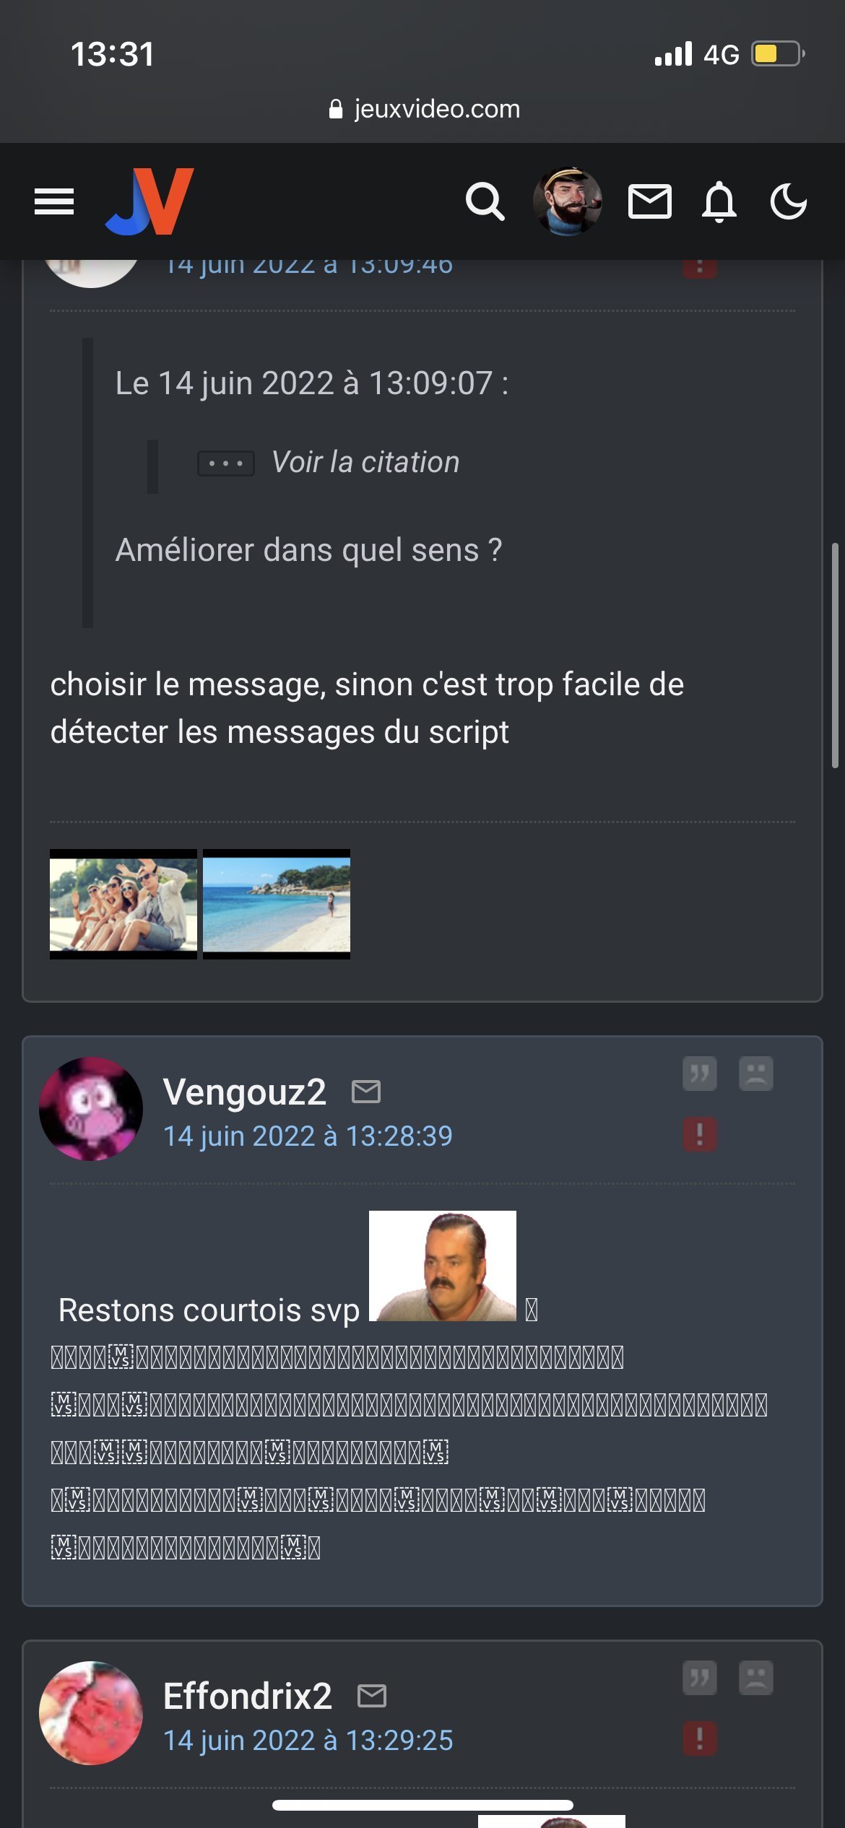Expand the 'Voir la citation' text

tap(365, 462)
